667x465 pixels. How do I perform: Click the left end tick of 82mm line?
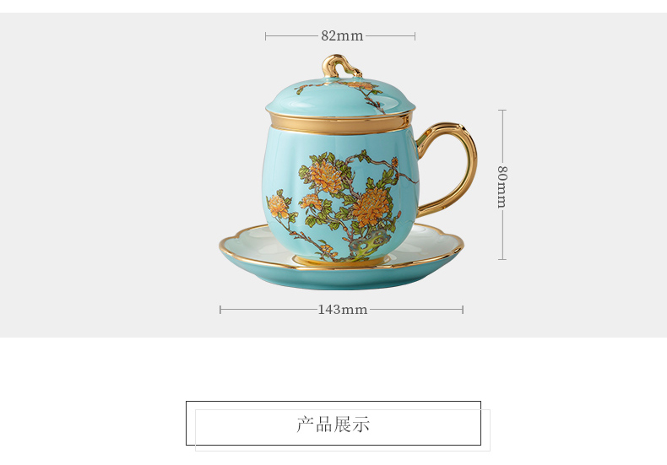point(265,36)
